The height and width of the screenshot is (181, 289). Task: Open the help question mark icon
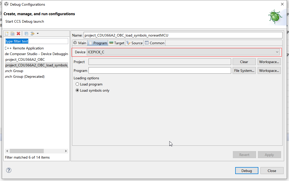tap(9, 170)
